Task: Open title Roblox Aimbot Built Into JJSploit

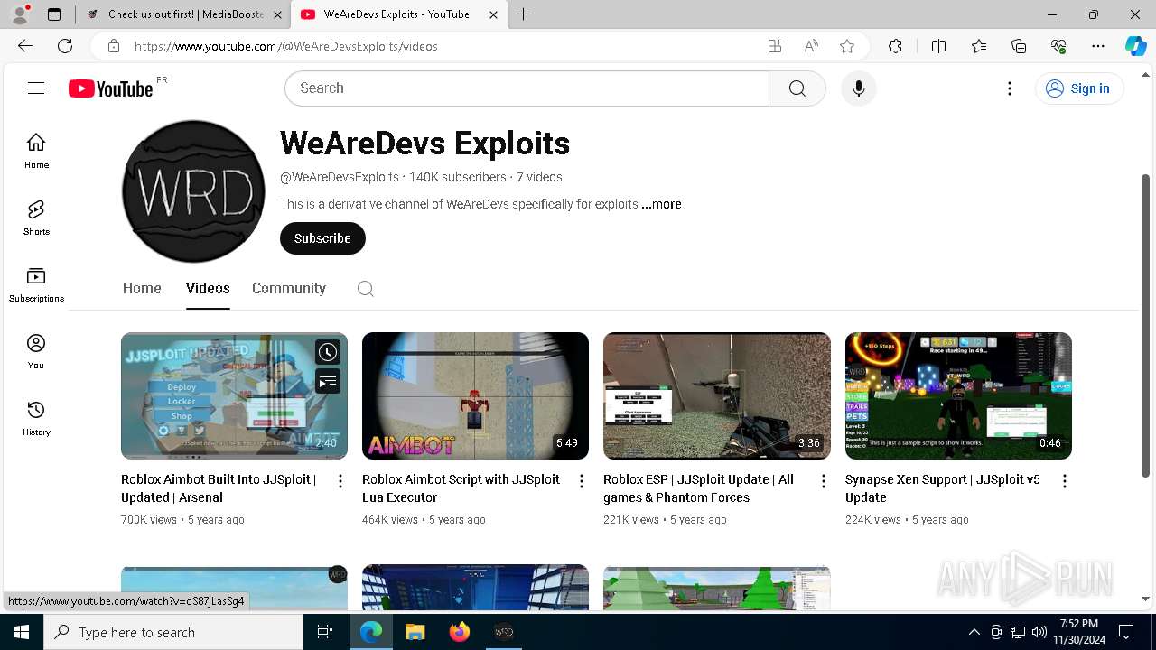Action: 219,488
